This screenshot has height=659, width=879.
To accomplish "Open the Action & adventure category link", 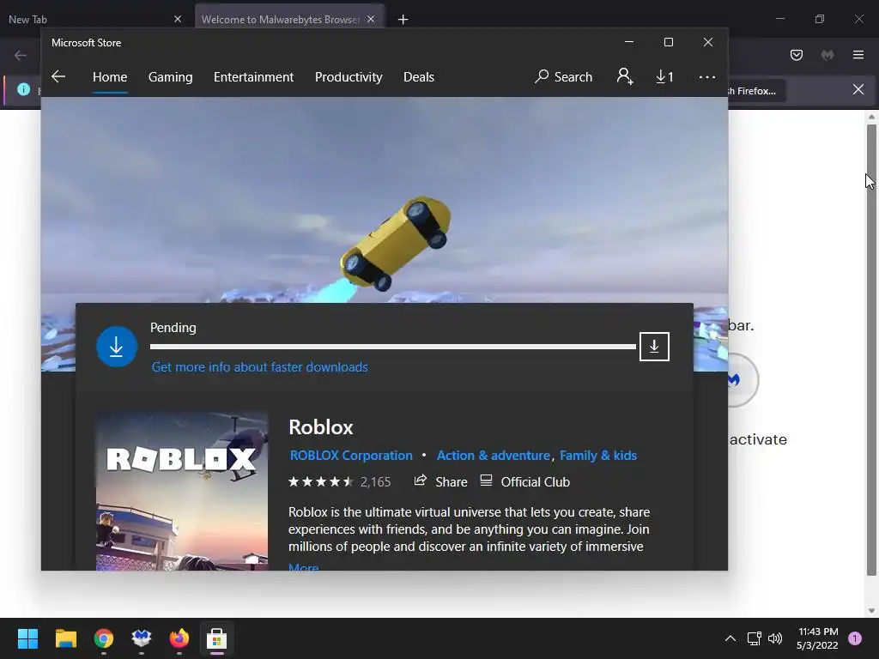I will pyautogui.click(x=494, y=456).
